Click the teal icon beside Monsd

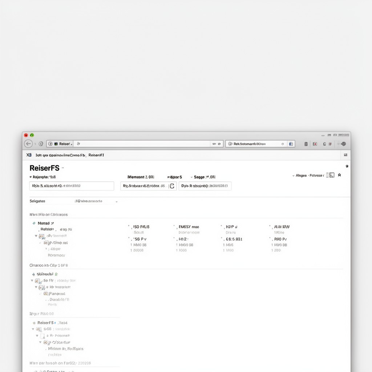click(34, 223)
